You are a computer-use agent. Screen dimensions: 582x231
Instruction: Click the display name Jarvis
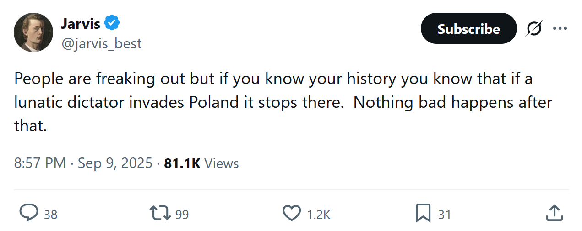(80, 23)
